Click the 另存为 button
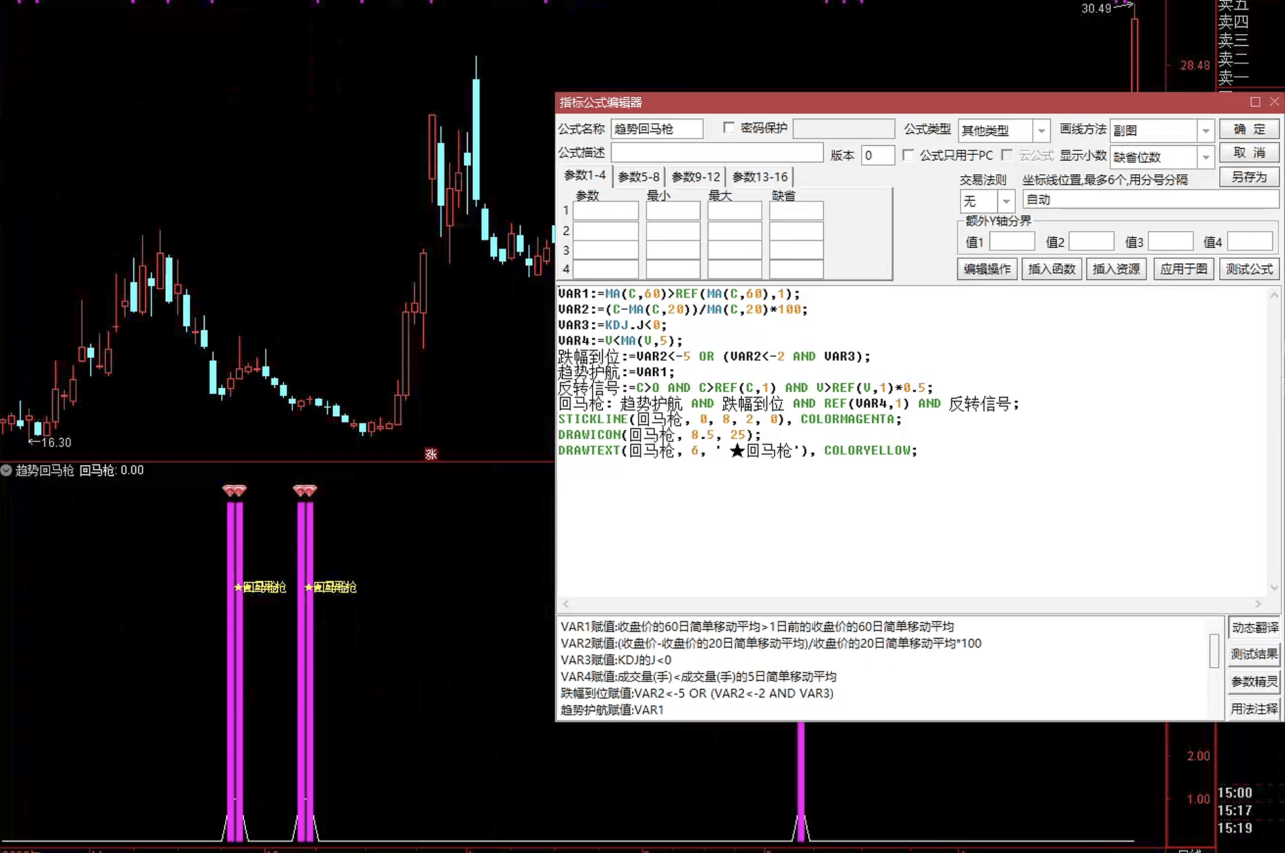 pyautogui.click(x=1249, y=177)
